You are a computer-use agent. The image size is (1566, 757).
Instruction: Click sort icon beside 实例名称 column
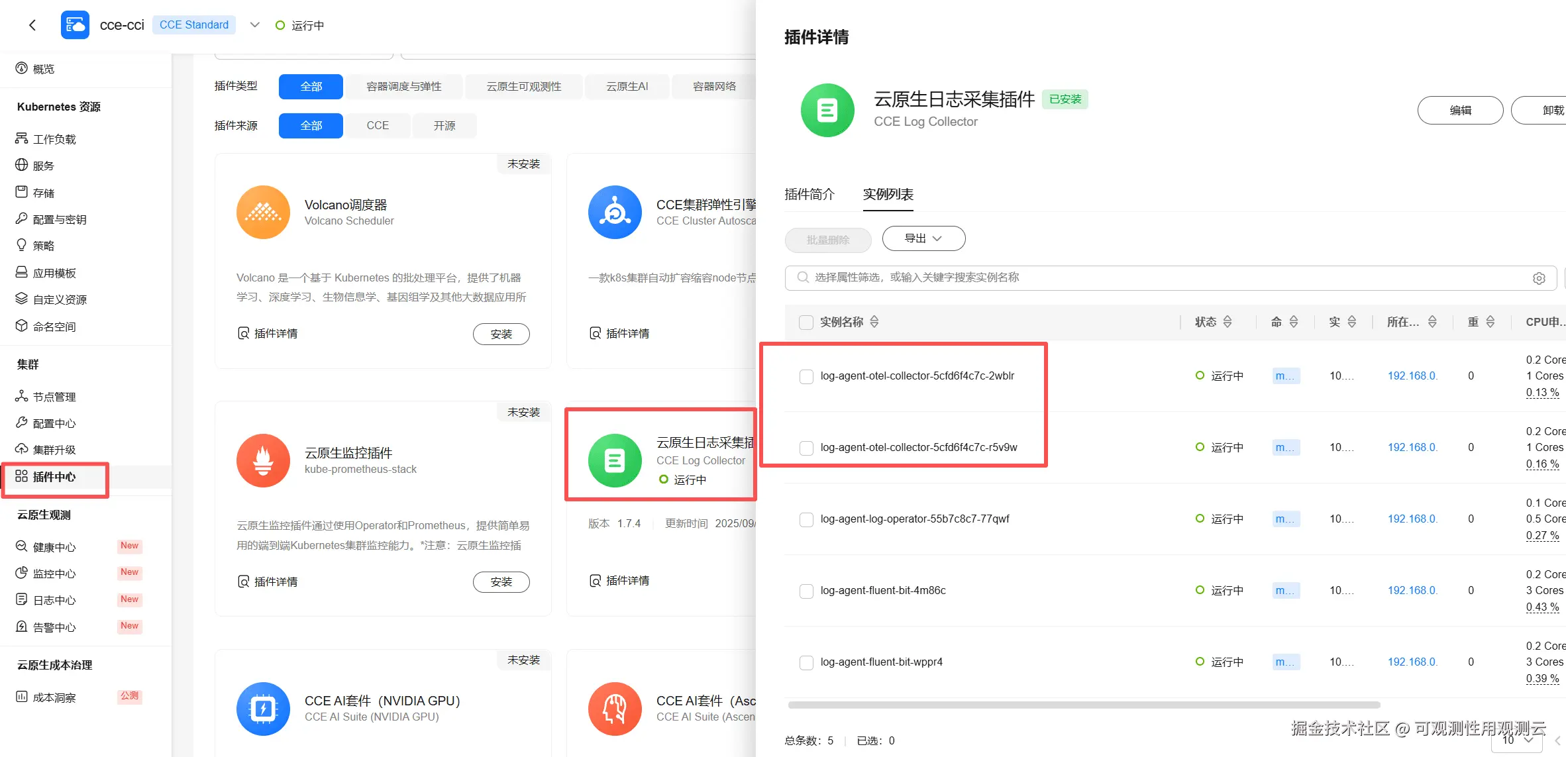(874, 322)
